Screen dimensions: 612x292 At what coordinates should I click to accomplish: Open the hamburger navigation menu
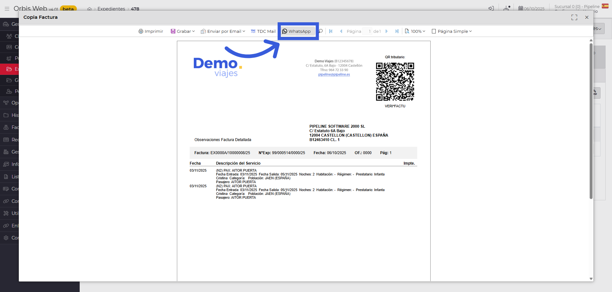[7, 9]
